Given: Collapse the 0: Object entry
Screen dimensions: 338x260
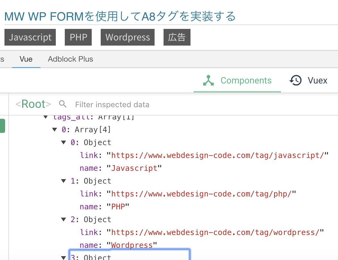Looking at the screenshot, I should [x=63, y=143].
